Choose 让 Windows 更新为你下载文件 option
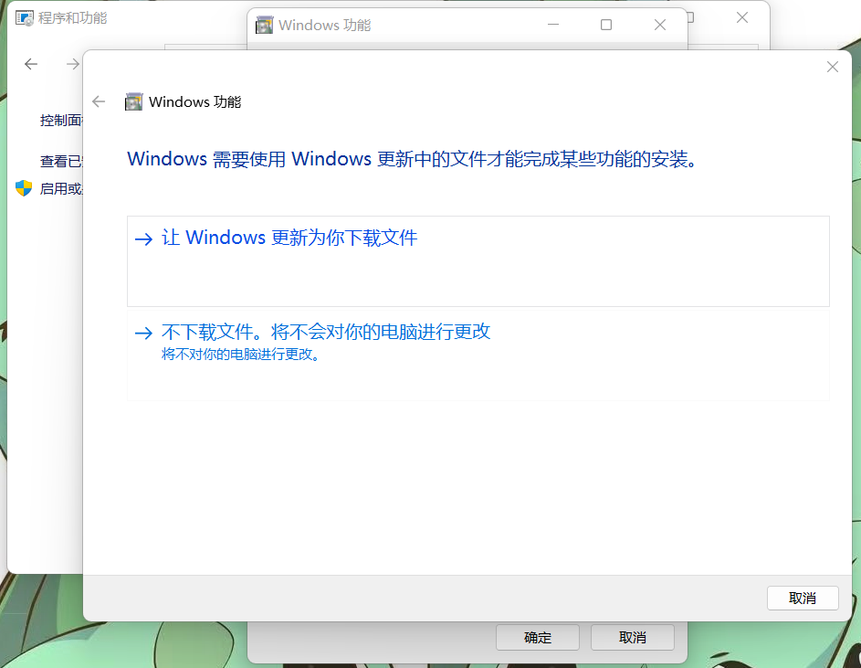 click(x=478, y=261)
